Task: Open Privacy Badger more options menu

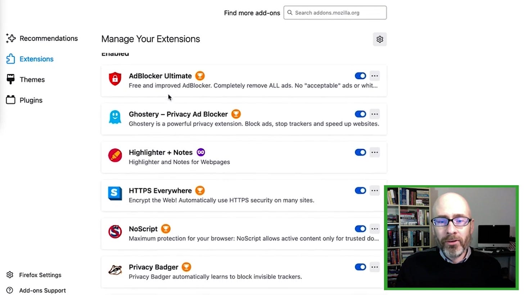Action: pyautogui.click(x=375, y=267)
